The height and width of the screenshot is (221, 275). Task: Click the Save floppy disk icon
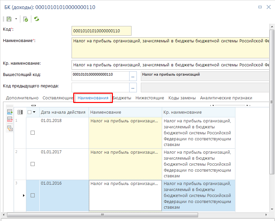pos(9,19)
